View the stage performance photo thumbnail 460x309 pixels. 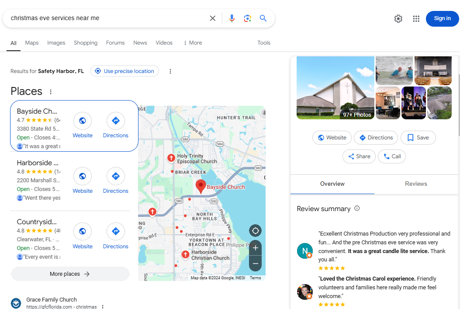tap(413, 103)
